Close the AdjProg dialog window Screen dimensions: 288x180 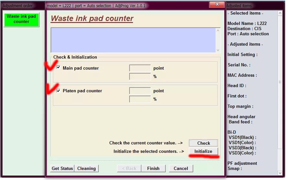pyautogui.click(x=217, y=5)
